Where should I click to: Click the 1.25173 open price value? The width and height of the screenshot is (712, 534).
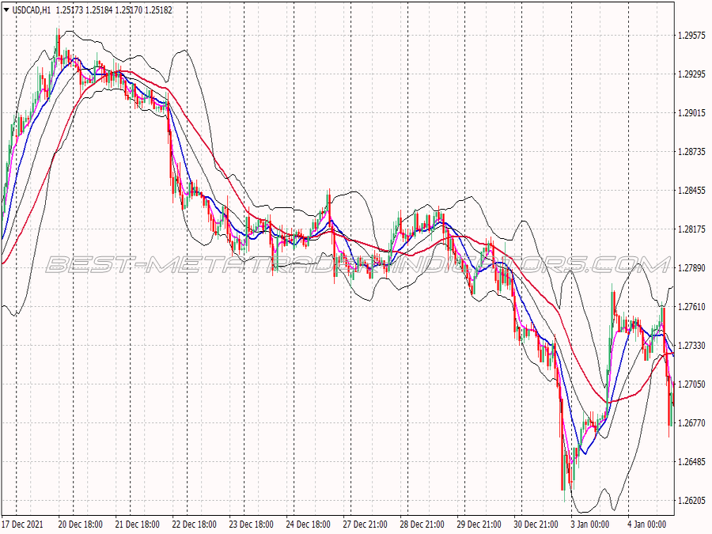(70, 10)
